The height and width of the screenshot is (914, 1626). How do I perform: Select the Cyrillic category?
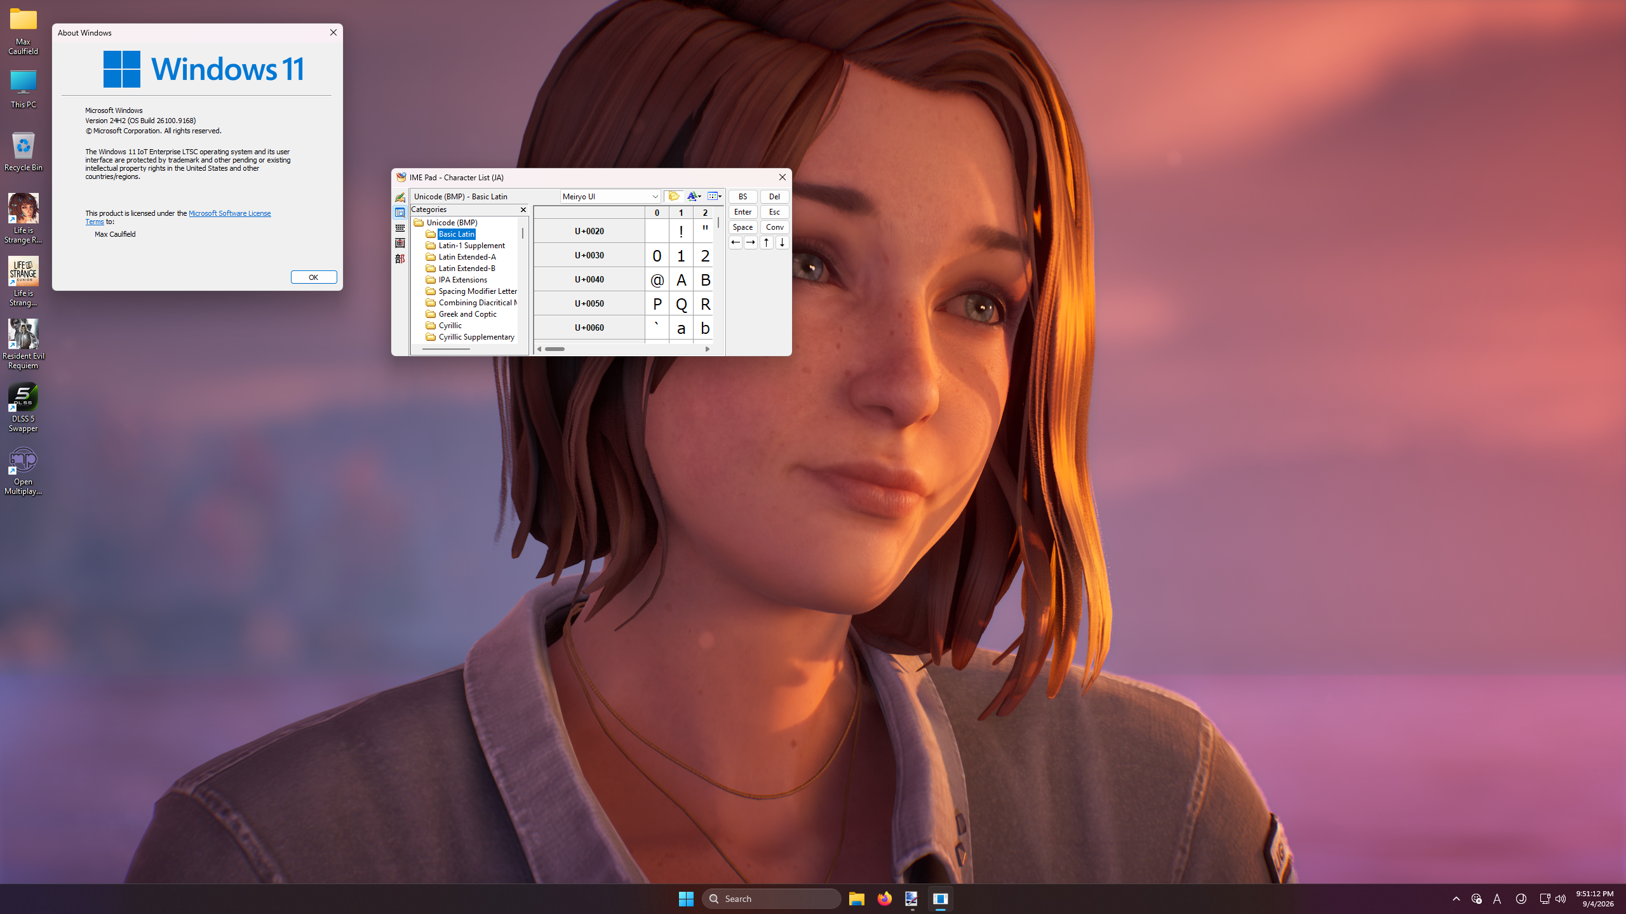pos(450,326)
